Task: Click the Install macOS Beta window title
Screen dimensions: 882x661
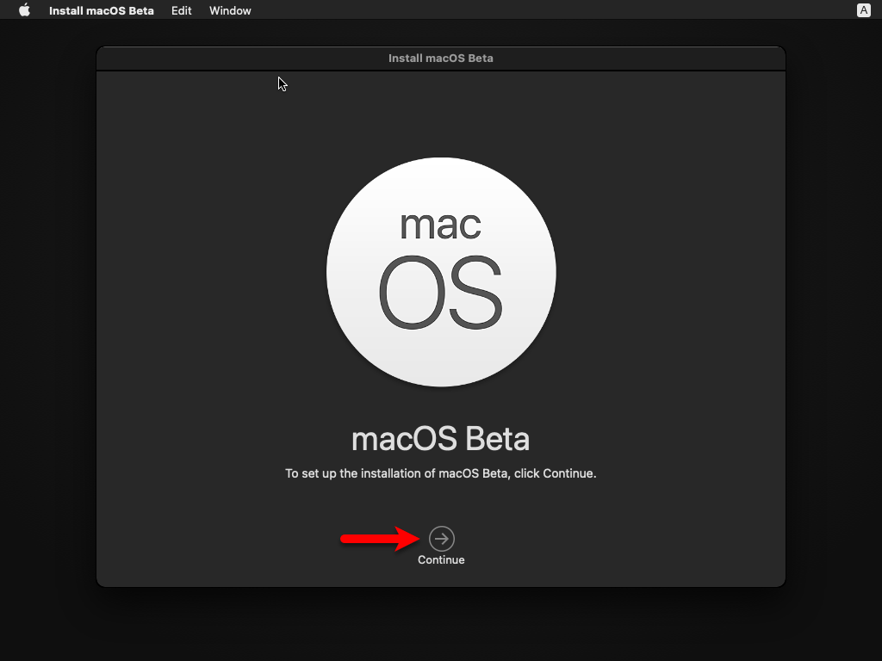Action: (441, 58)
